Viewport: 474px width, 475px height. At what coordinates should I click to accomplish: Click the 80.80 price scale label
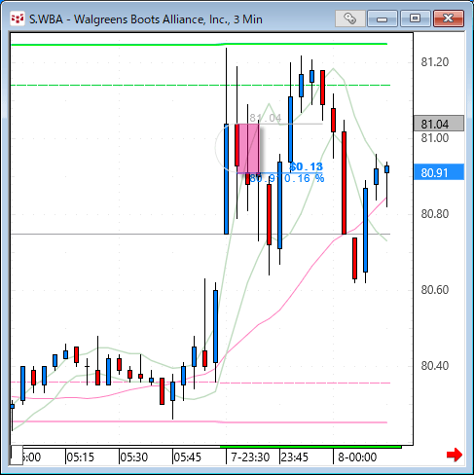click(435, 214)
